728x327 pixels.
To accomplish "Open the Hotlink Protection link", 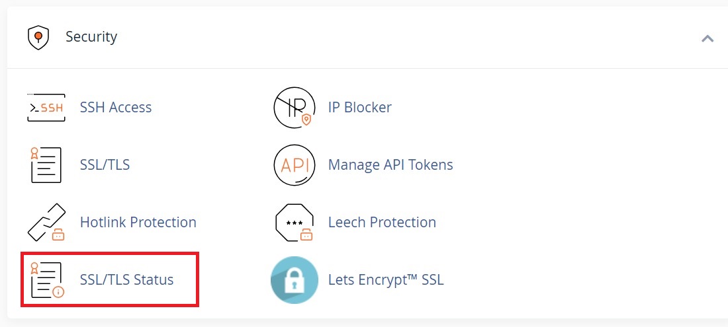I will click(138, 223).
